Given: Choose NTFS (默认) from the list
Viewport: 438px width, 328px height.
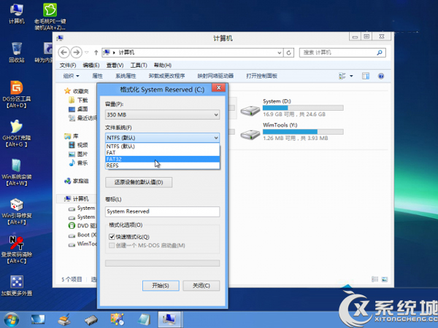Looking at the screenshot, I should tap(163, 147).
